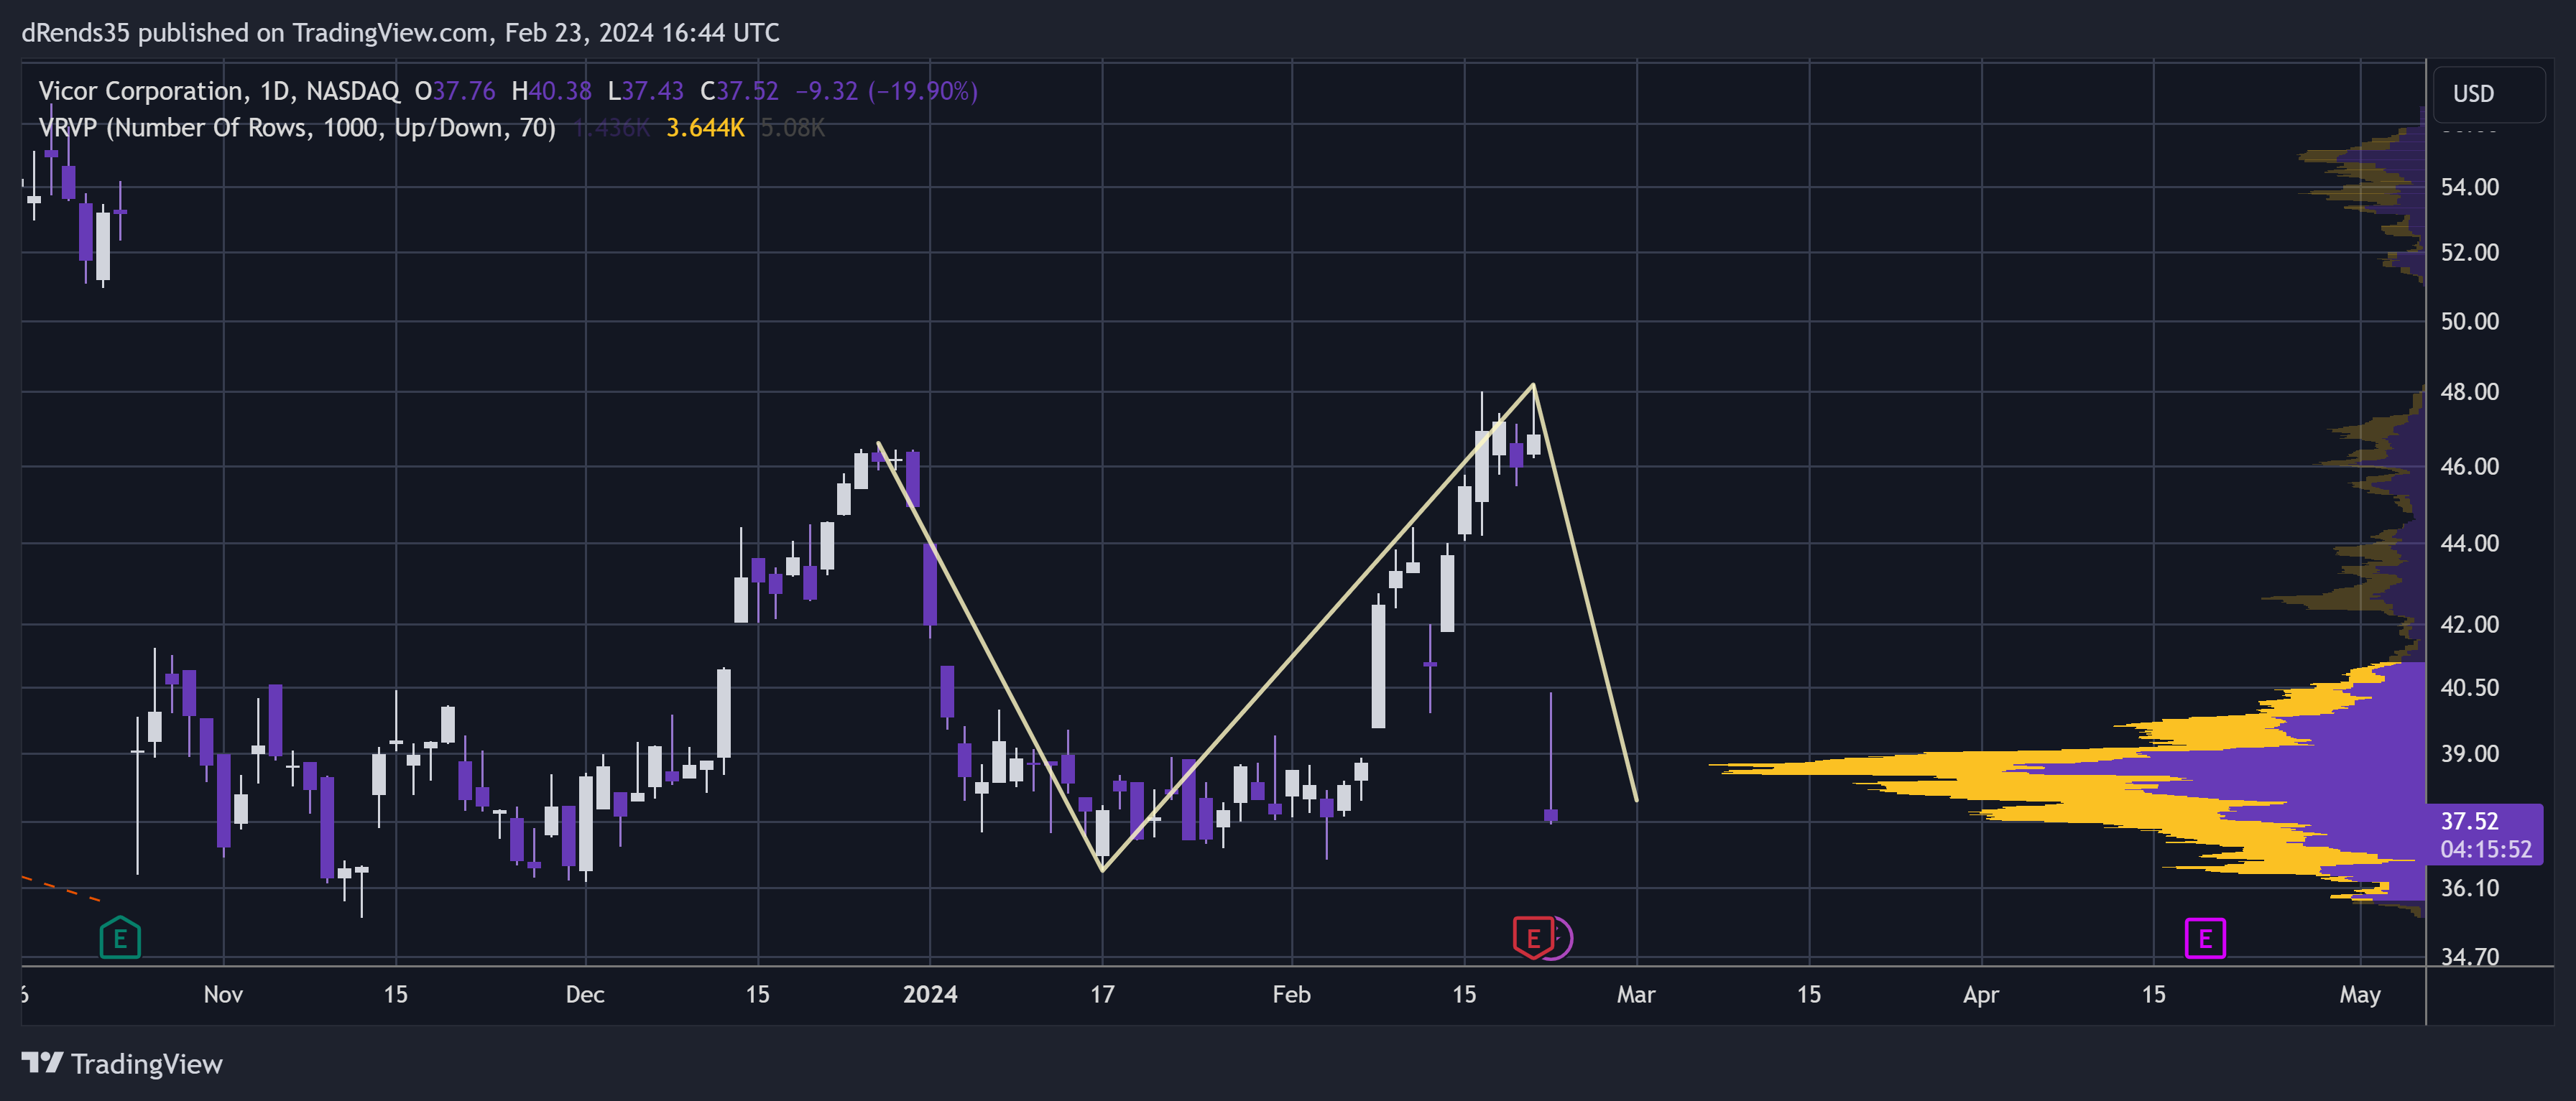
Task: Click the green earnings E marker near November
Action: (120, 937)
